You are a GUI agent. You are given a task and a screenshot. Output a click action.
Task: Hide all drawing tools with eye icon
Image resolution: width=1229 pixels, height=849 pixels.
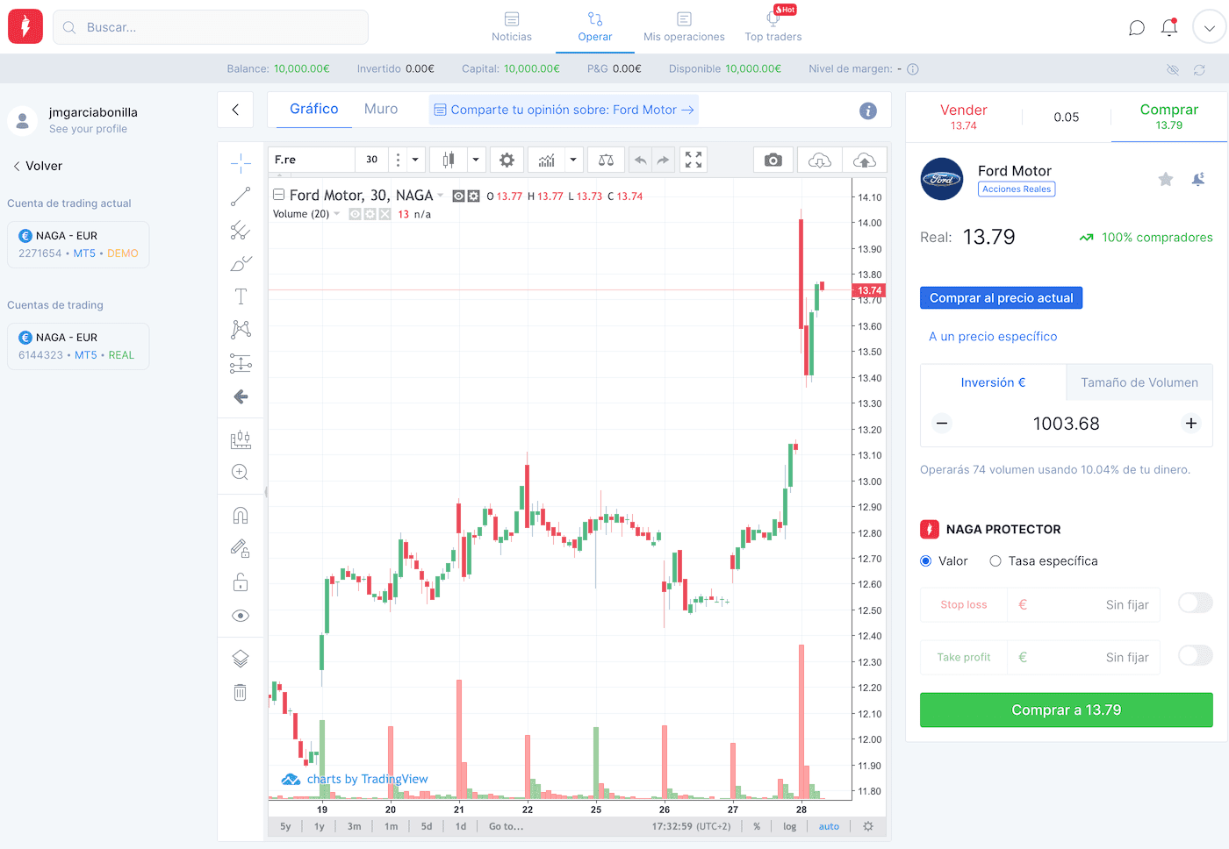(241, 616)
